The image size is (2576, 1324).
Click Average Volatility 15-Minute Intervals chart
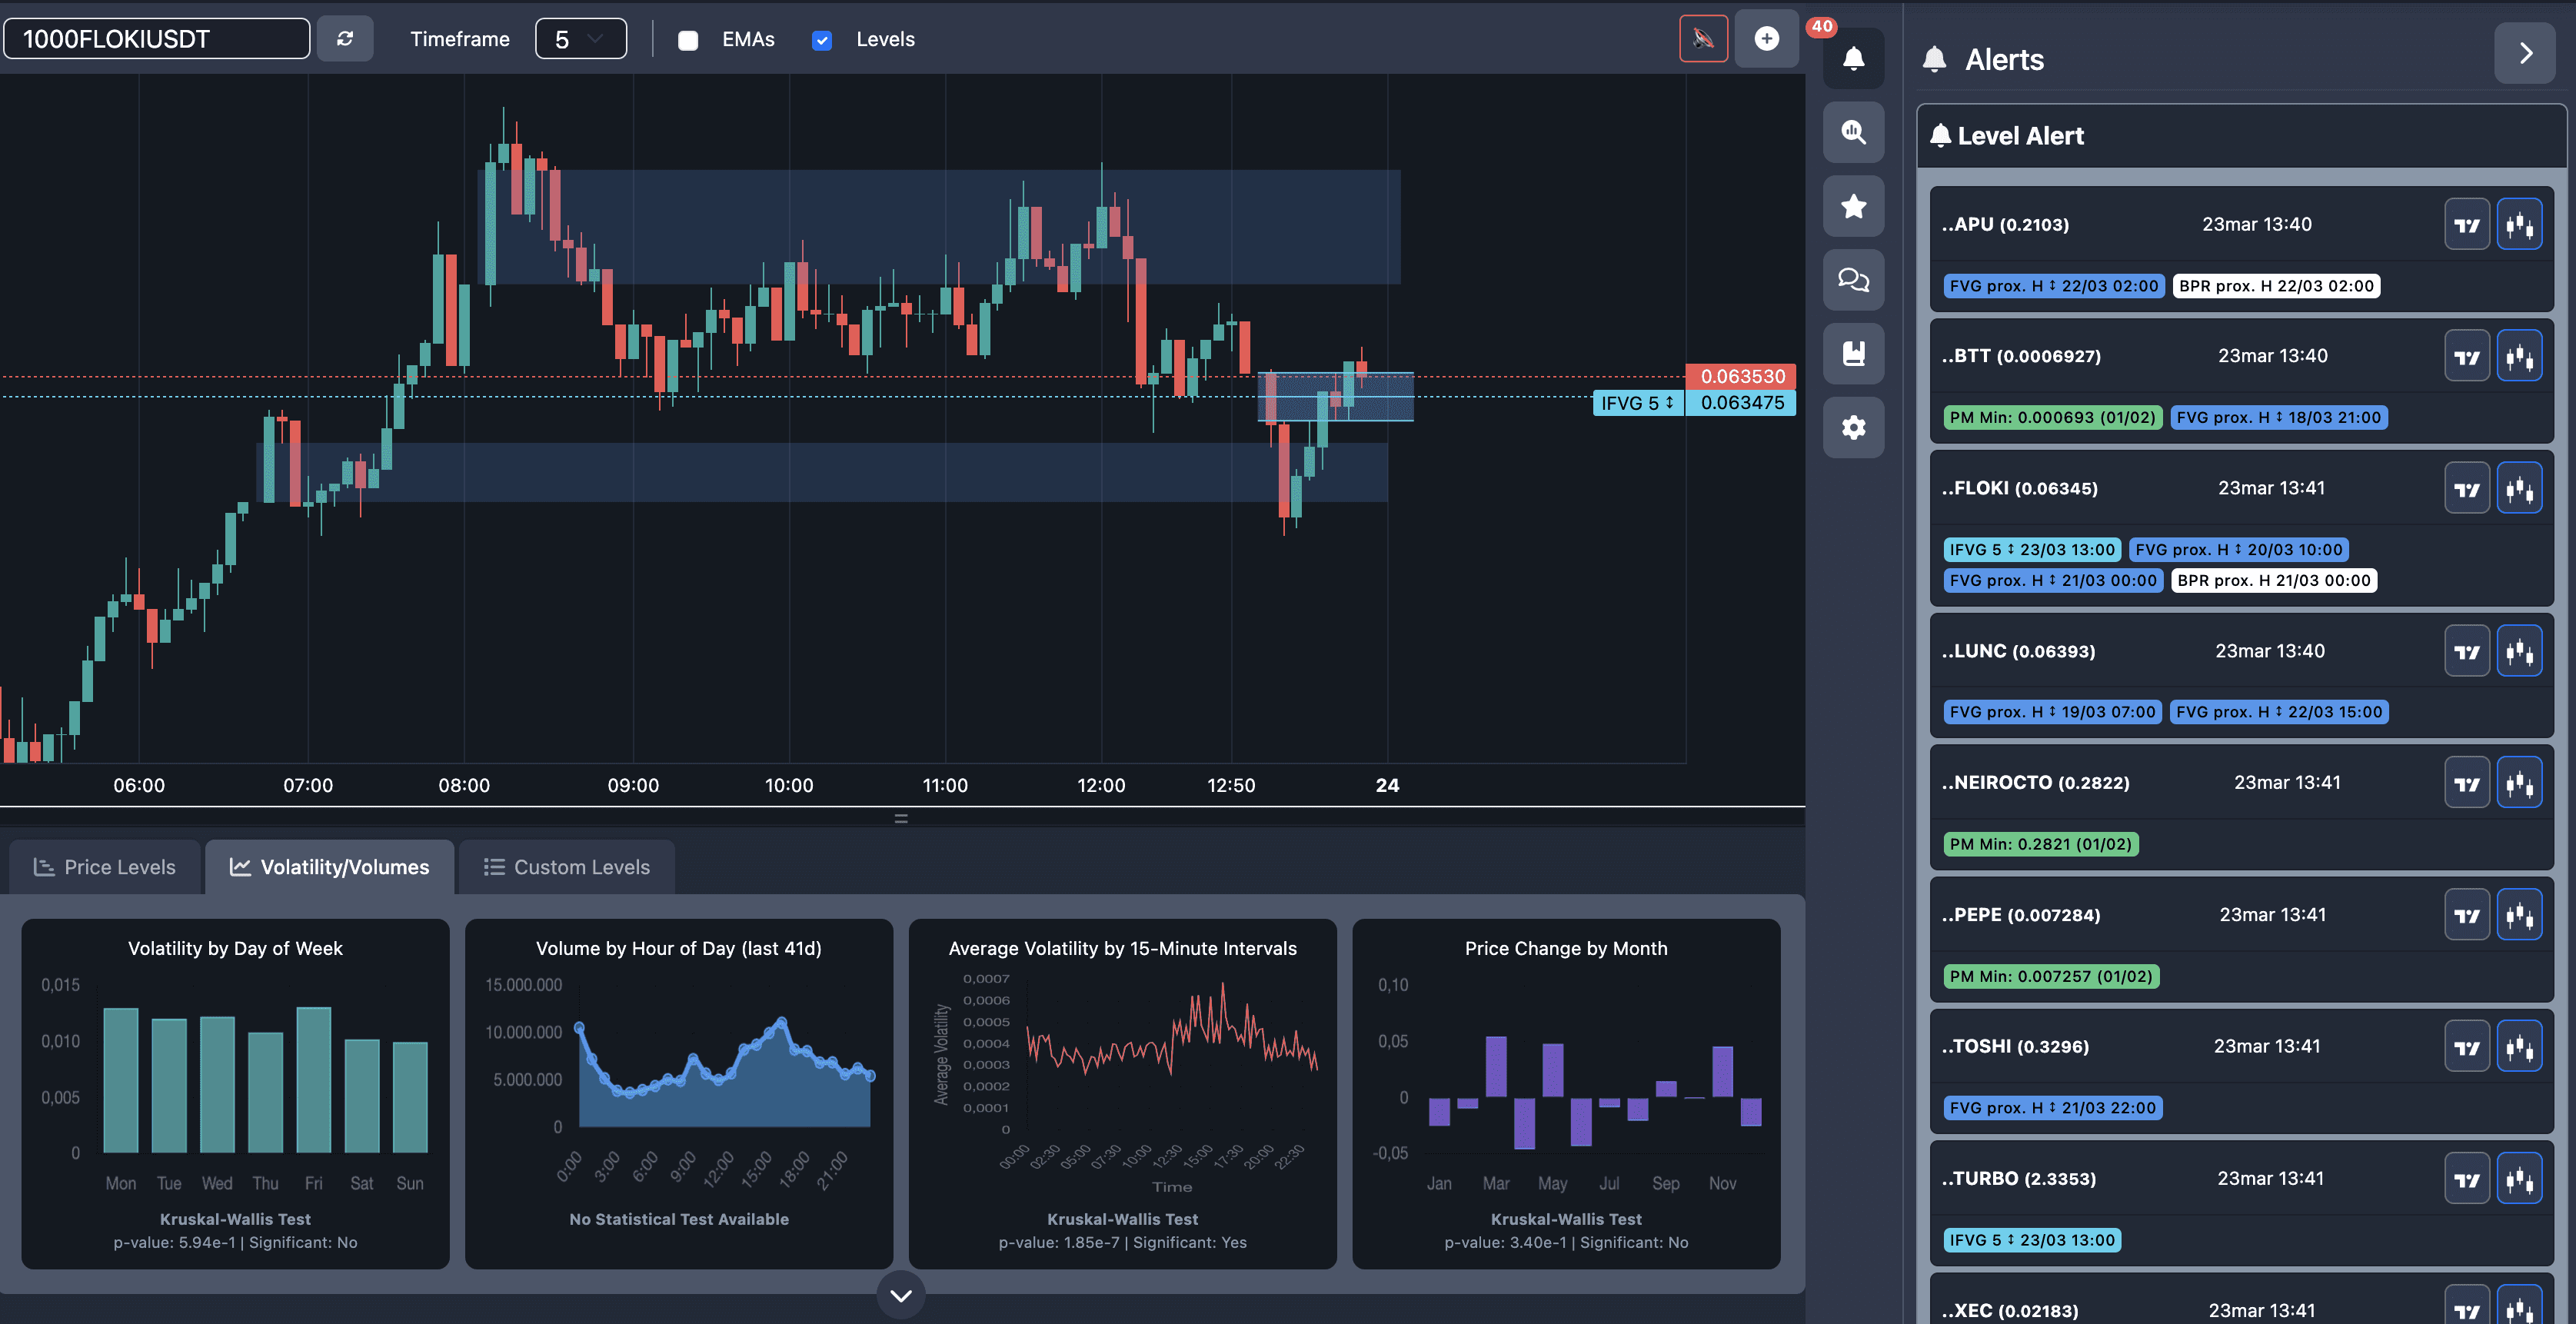click(x=1122, y=1094)
